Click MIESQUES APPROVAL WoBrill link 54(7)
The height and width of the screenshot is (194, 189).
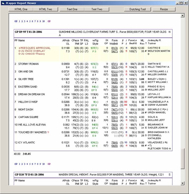pyautogui.click(x=115, y=51)
